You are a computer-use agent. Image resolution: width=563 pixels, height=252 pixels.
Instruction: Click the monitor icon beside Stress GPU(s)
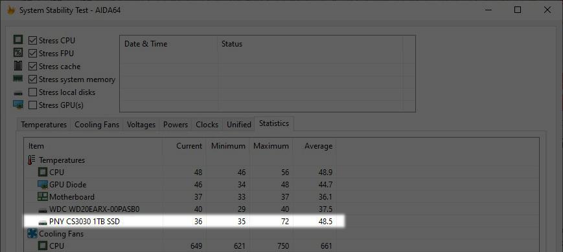click(18, 105)
